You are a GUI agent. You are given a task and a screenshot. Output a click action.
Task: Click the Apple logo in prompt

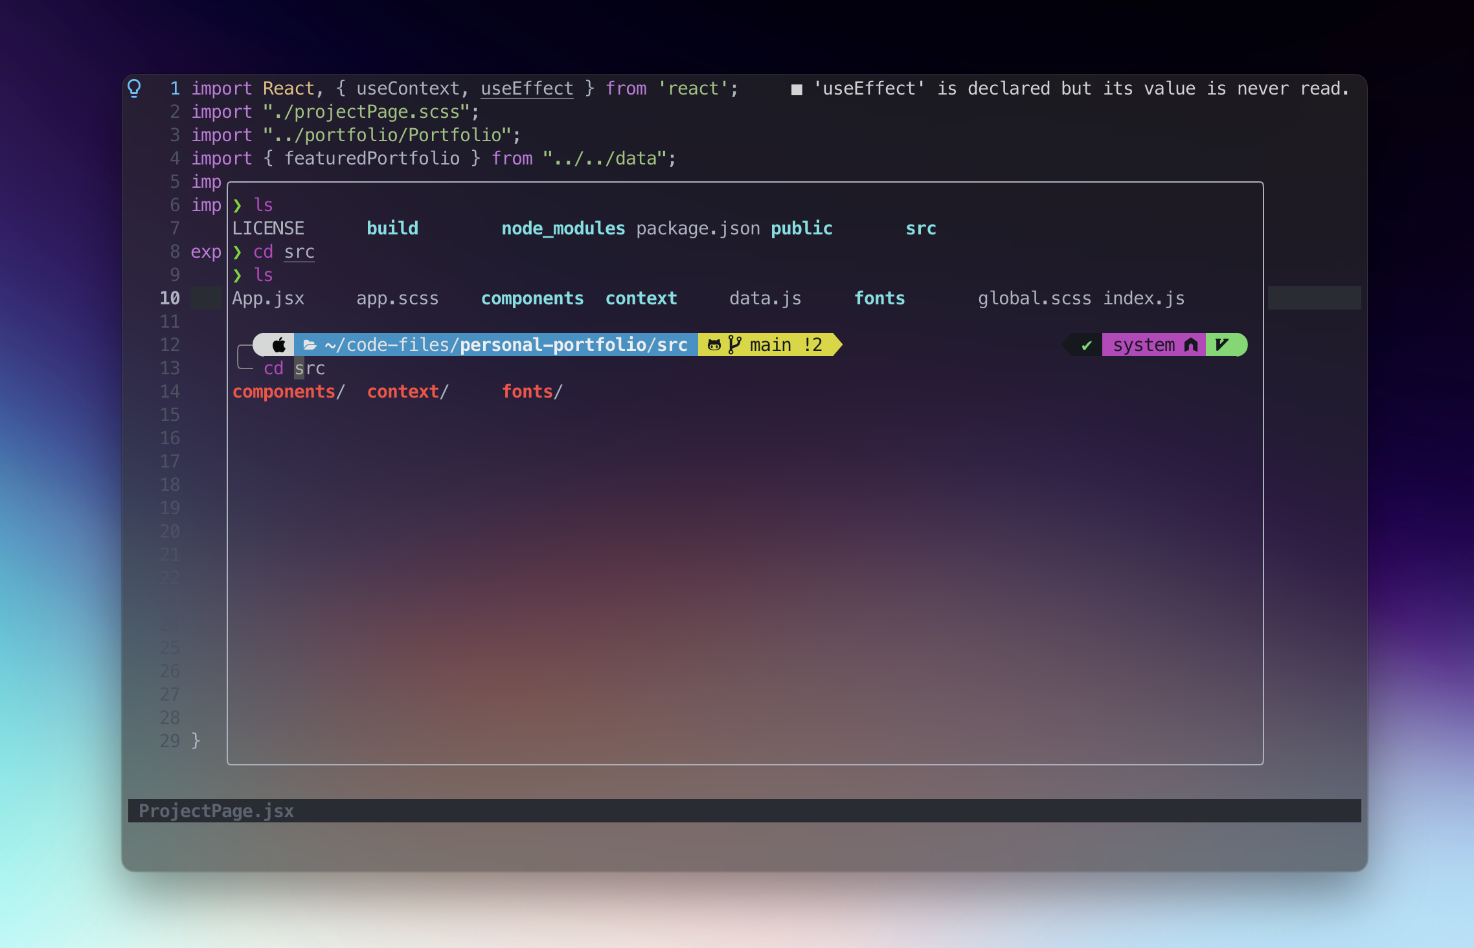[278, 345]
